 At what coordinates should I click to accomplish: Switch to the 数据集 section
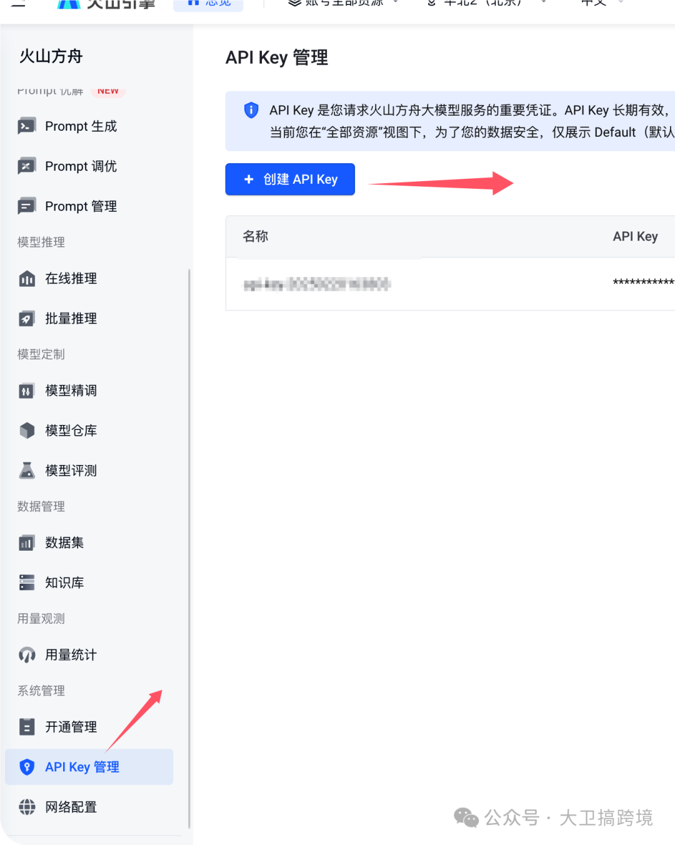point(63,542)
